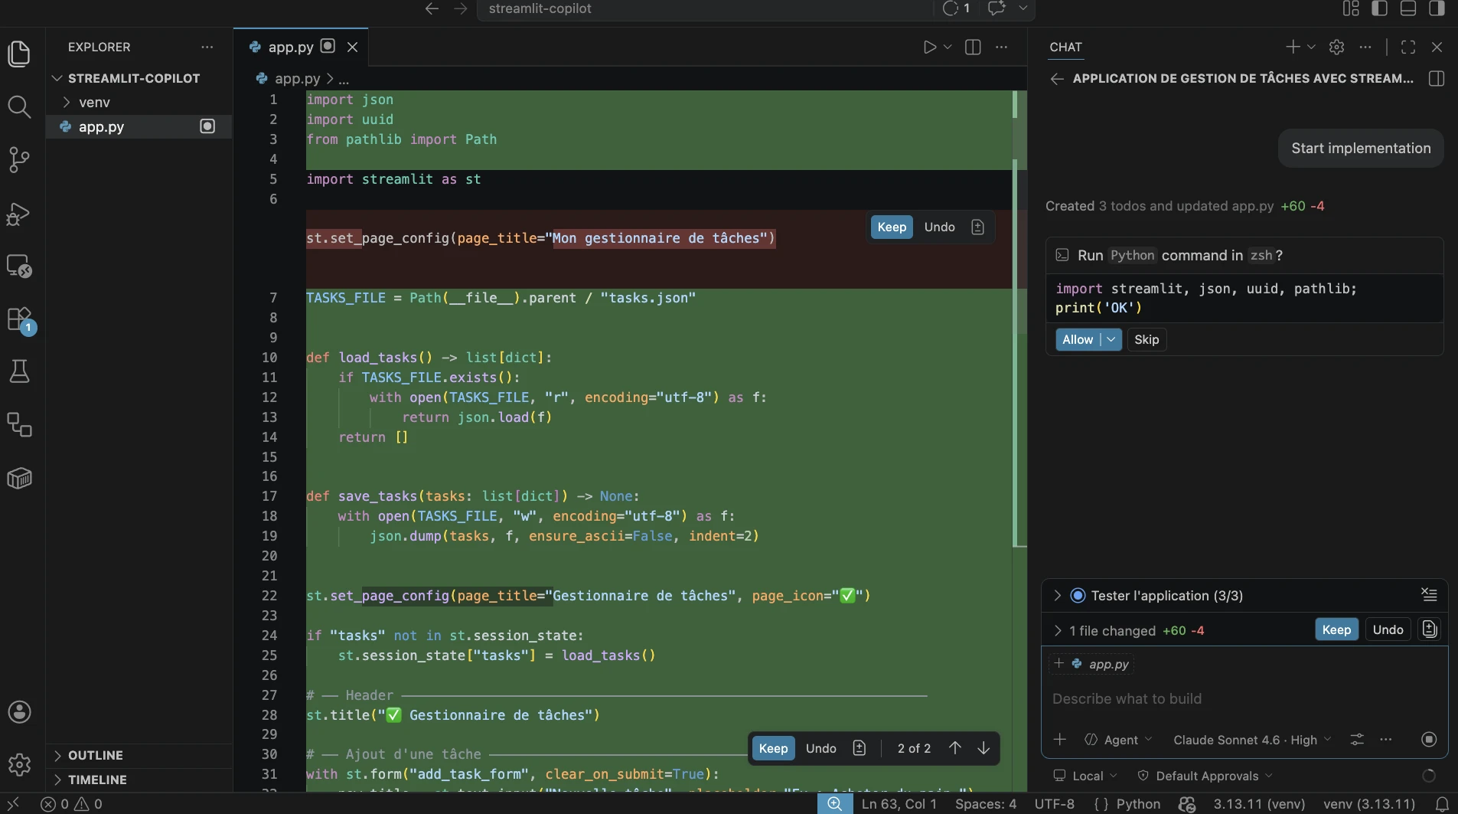Screen dimensions: 1458x814
Task: Click Undo in the file changed row
Action: pos(1387,630)
